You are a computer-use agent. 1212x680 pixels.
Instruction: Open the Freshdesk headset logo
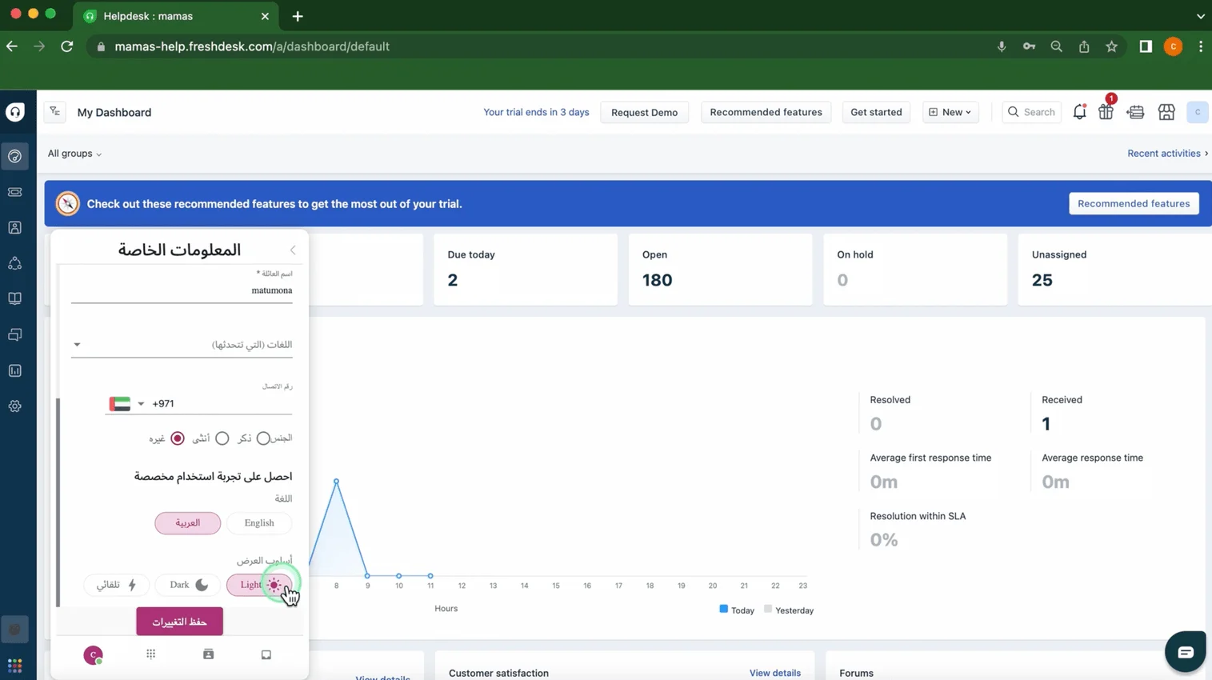pyautogui.click(x=15, y=112)
